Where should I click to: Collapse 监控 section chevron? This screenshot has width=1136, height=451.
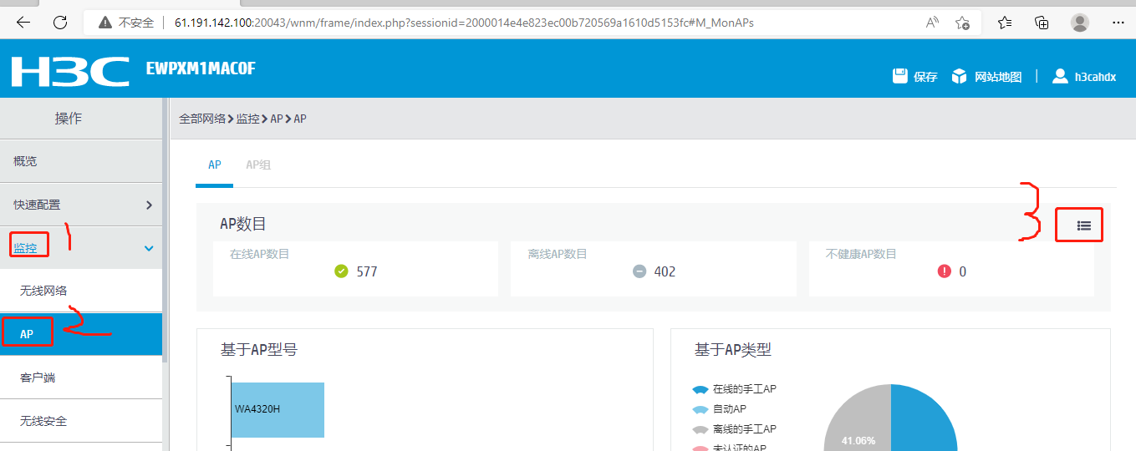(149, 248)
